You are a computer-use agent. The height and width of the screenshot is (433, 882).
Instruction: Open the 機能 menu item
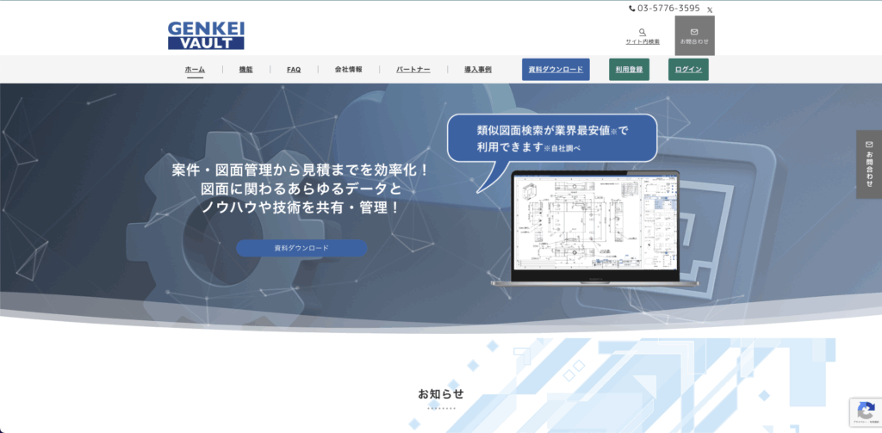(245, 70)
